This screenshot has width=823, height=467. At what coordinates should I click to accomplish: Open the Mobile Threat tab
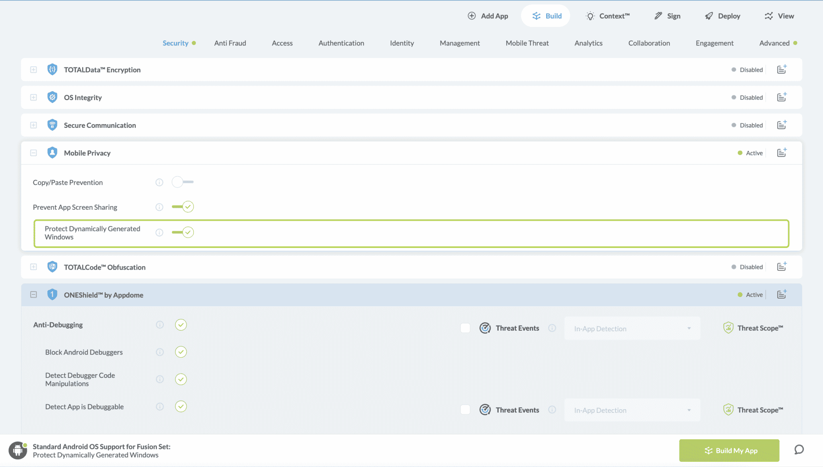(527, 43)
